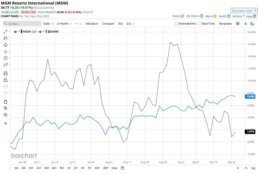The height and width of the screenshot is (174, 259).
Task: Open the Templates menu
Action: [225, 24]
